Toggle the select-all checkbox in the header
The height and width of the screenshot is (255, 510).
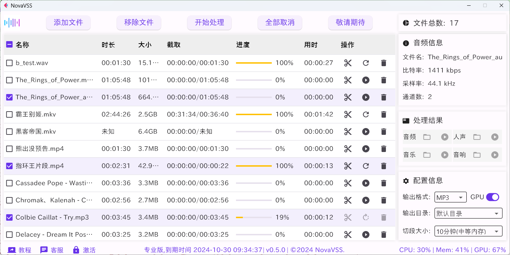click(x=9, y=44)
